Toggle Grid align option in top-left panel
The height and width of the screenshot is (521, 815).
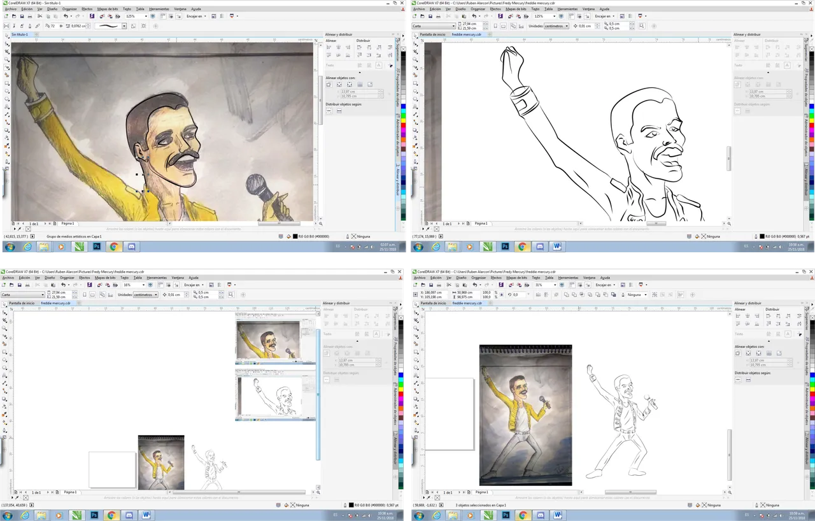[360, 84]
